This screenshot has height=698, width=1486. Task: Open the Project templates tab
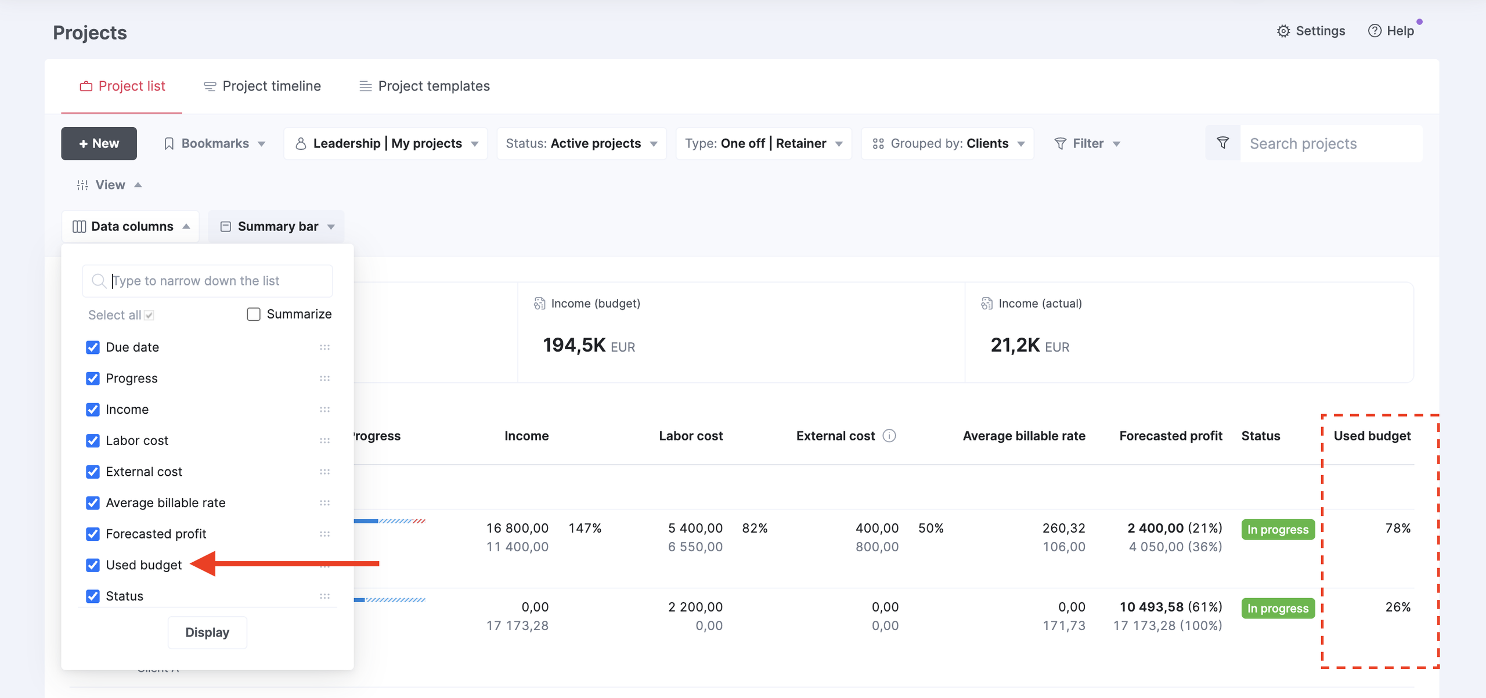tap(424, 86)
